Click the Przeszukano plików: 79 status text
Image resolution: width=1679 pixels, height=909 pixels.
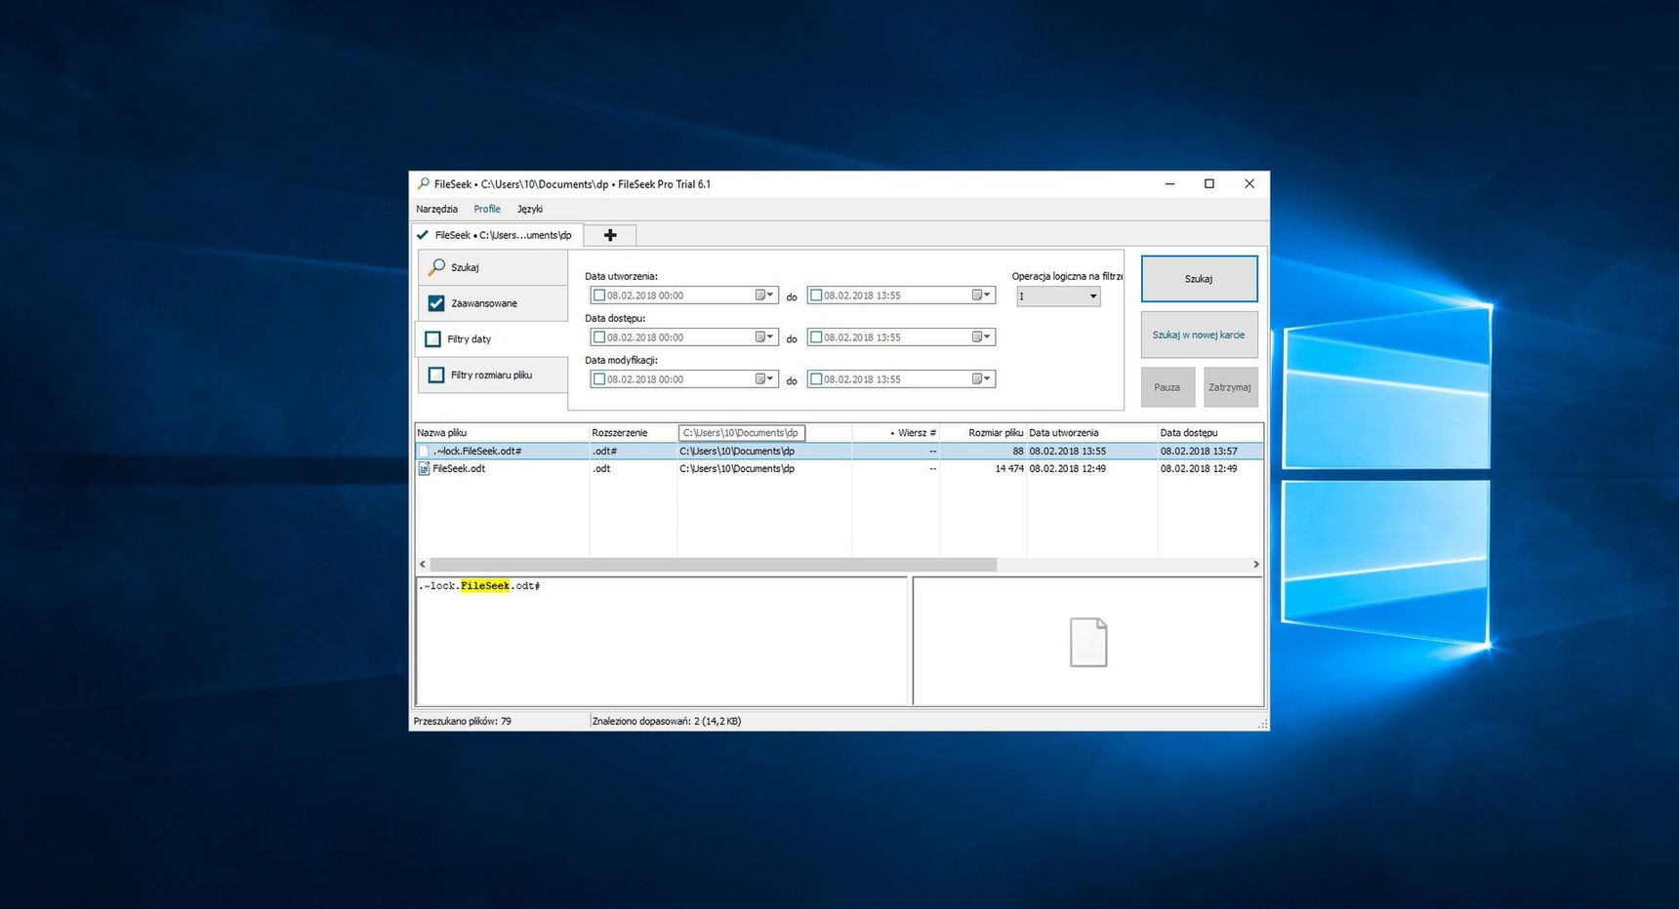[x=463, y=722]
